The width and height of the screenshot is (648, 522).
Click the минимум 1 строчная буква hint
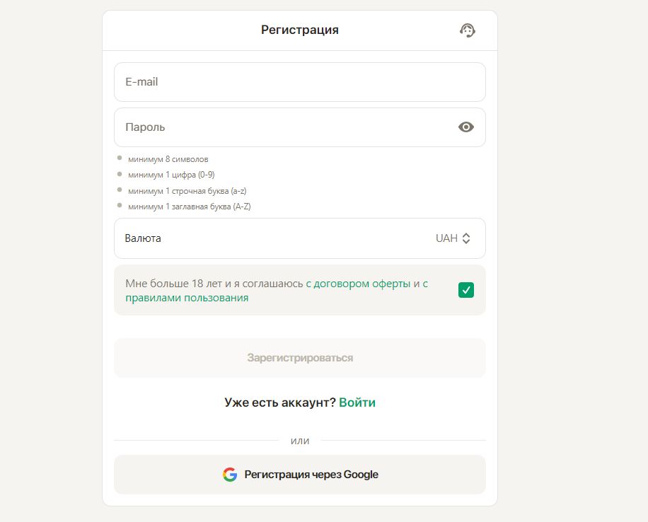[x=187, y=191]
